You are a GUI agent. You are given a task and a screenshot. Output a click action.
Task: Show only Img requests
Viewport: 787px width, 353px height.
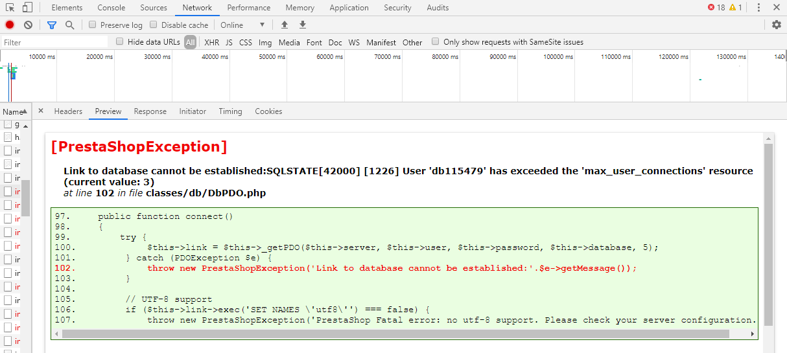(265, 42)
